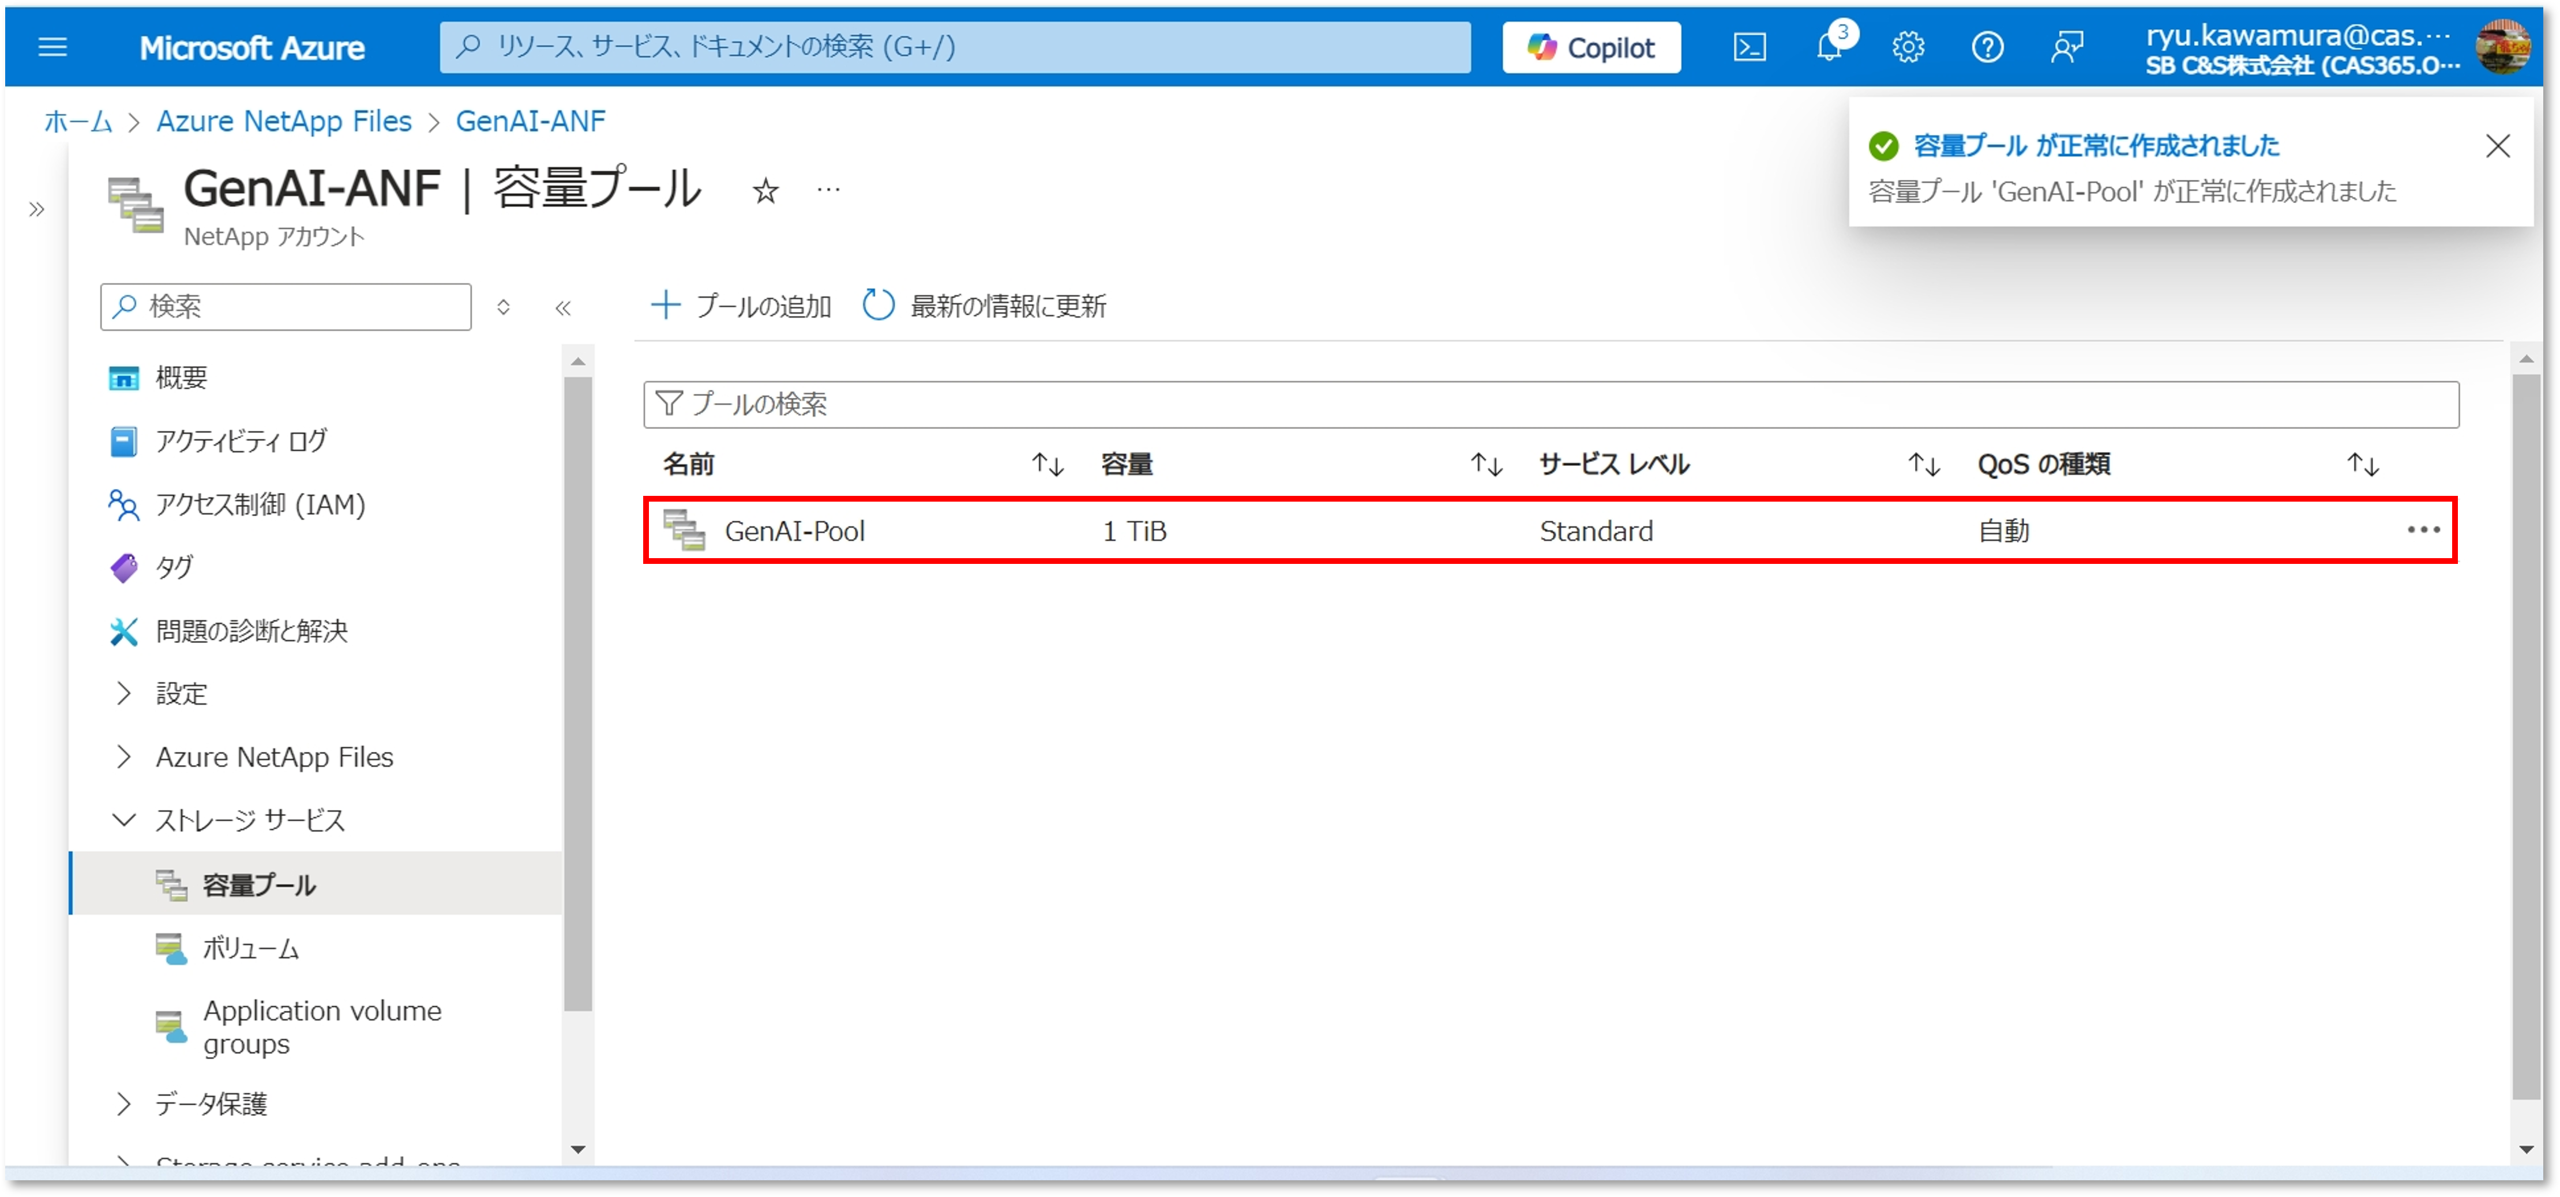Click 最新の情報に更新 refresh button
This screenshot has height=1197, width=2560.
983,306
